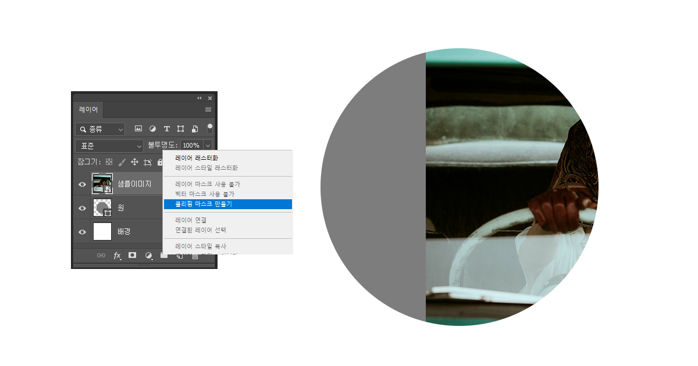698x366 pixels.
Task: Lock position move icon
Action: click(134, 162)
